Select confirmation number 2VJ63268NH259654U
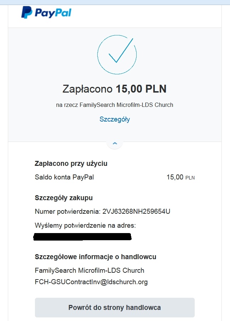The width and height of the screenshot is (230, 321). click(x=136, y=211)
